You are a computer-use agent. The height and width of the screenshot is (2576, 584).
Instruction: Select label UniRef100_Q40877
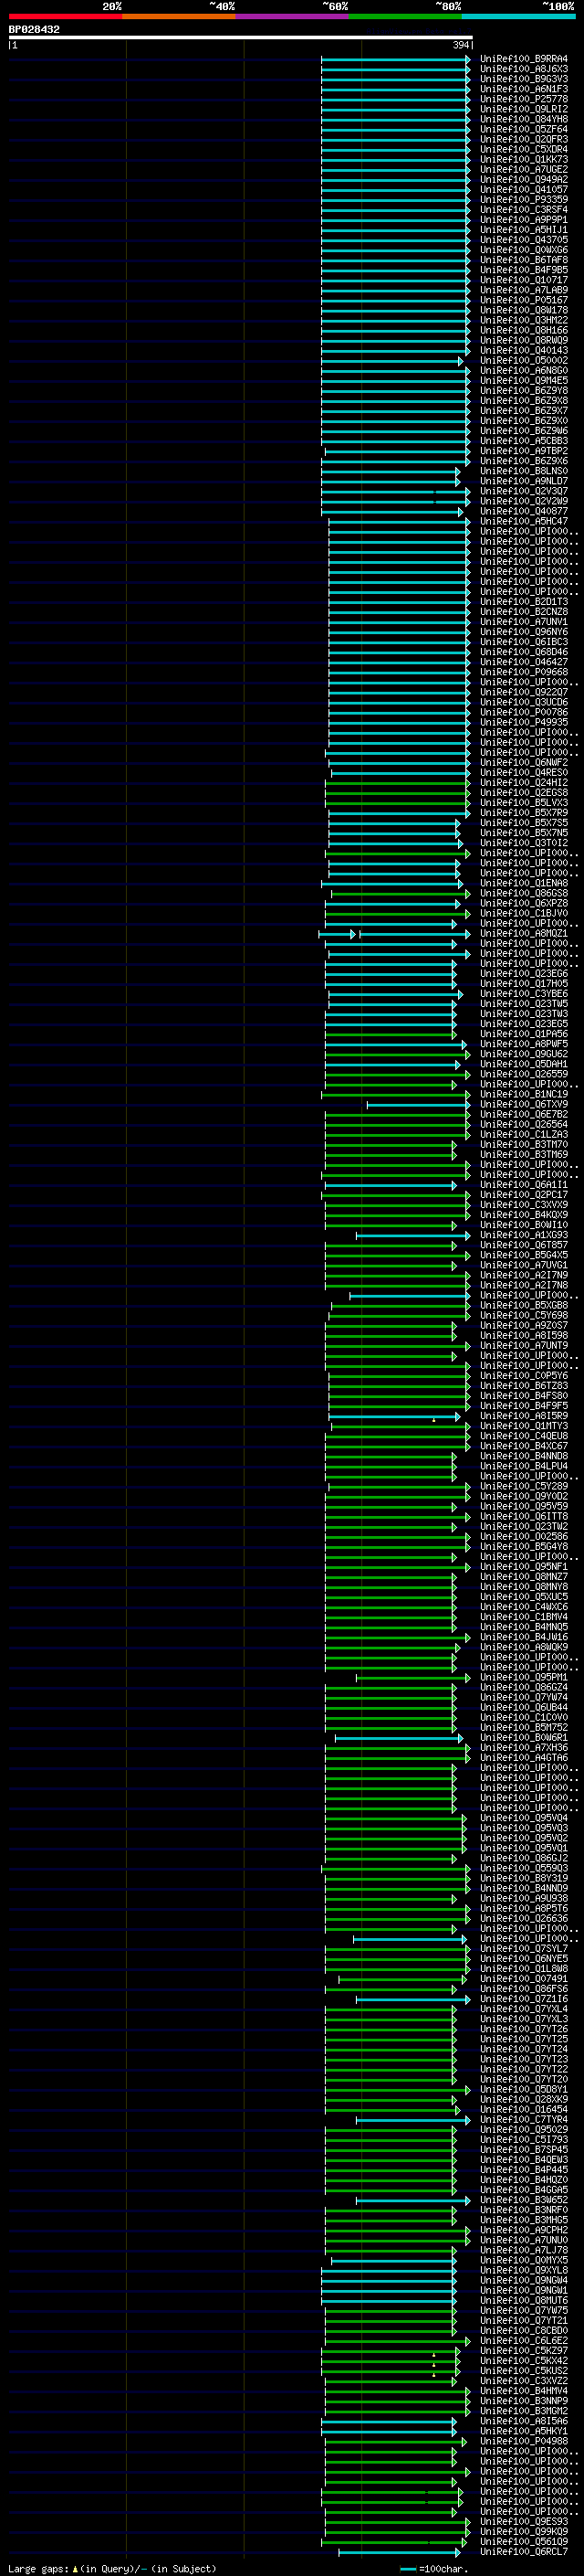(523, 511)
